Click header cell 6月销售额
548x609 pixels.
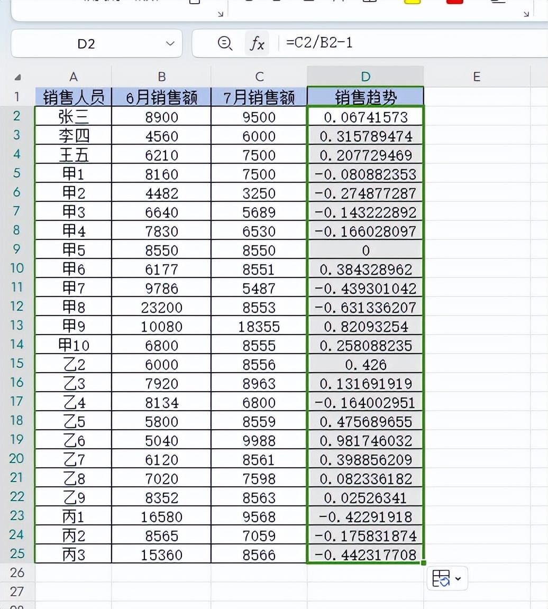[x=161, y=97]
